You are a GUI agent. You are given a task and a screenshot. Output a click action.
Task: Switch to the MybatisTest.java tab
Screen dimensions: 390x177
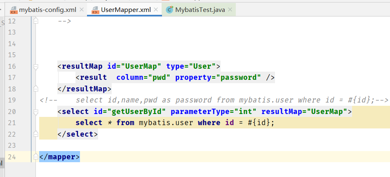click(200, 10)
